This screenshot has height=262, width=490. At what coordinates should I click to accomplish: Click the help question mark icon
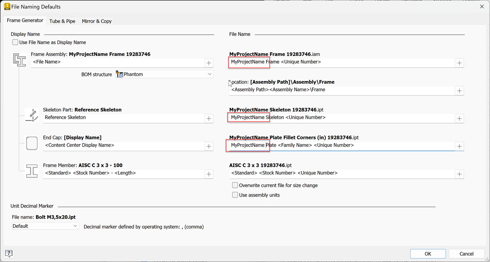[9, 253]
